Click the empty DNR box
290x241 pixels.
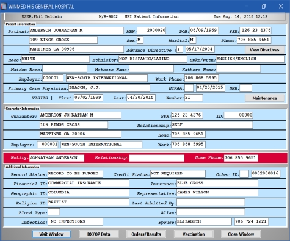245,88
